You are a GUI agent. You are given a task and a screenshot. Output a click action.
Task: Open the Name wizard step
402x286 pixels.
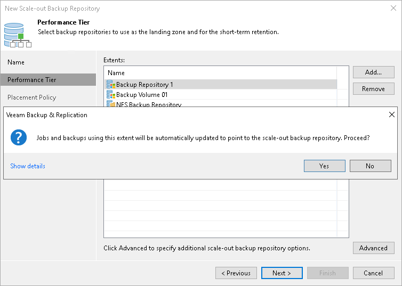16,62
